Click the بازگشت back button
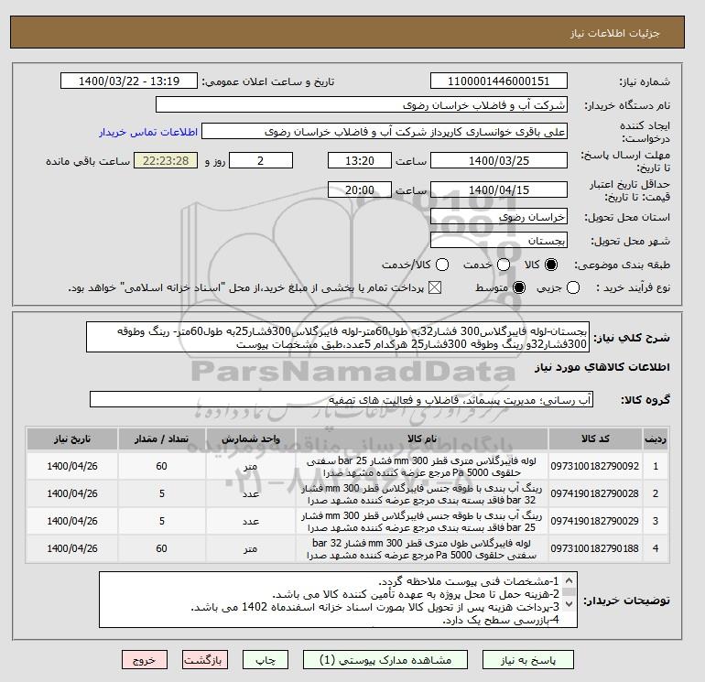The image size is (705, 682). coord(205,660)
